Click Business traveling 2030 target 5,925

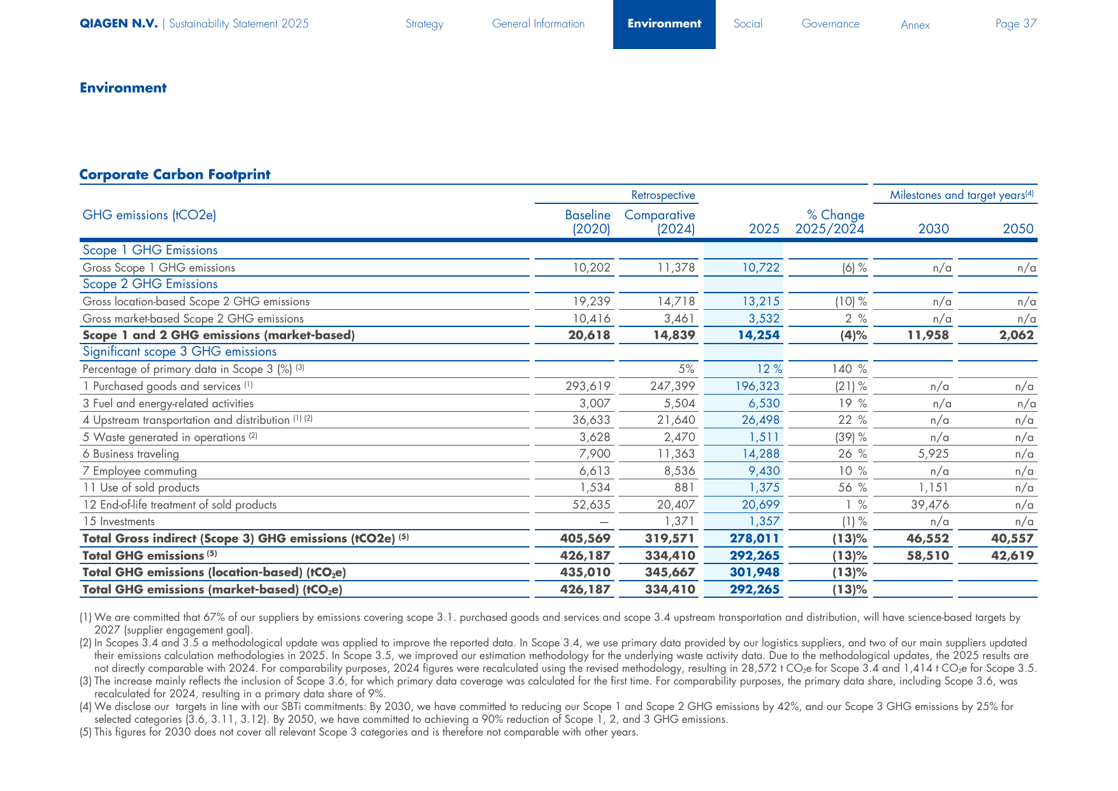pos(933,454)
